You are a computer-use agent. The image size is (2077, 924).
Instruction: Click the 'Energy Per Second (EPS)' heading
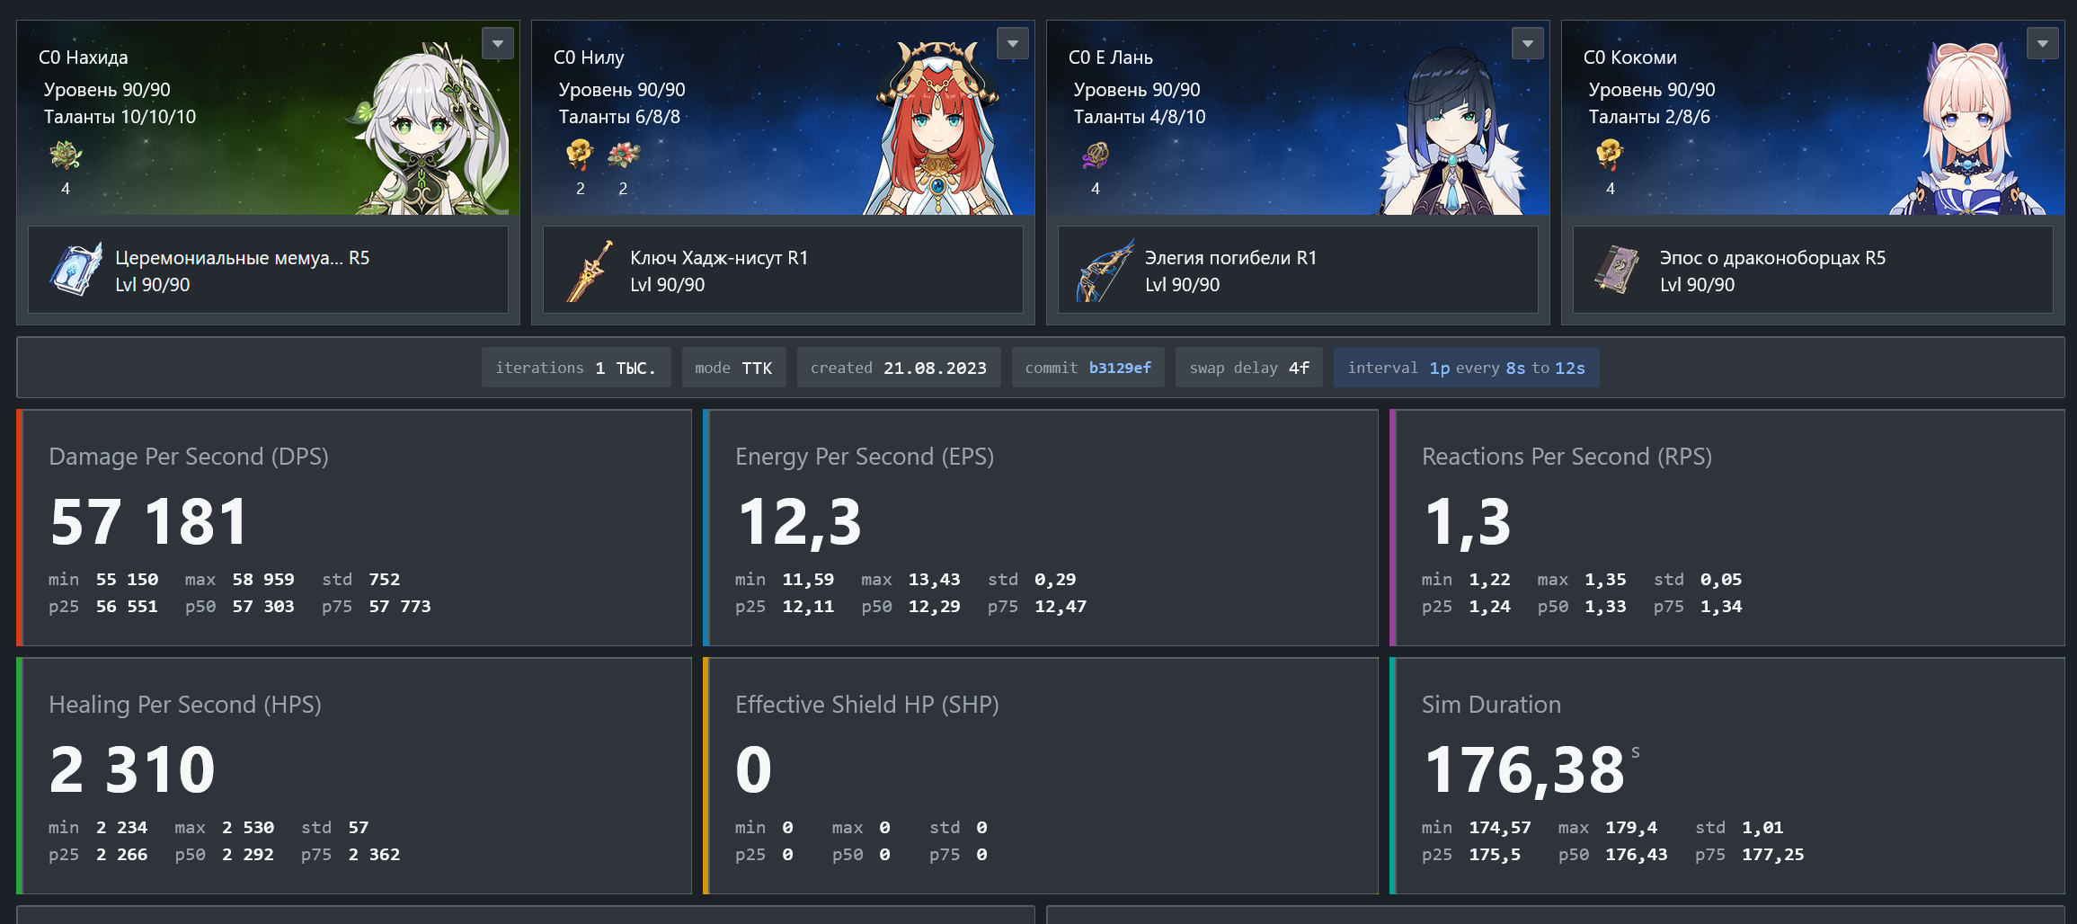click(x=865, y=457)
